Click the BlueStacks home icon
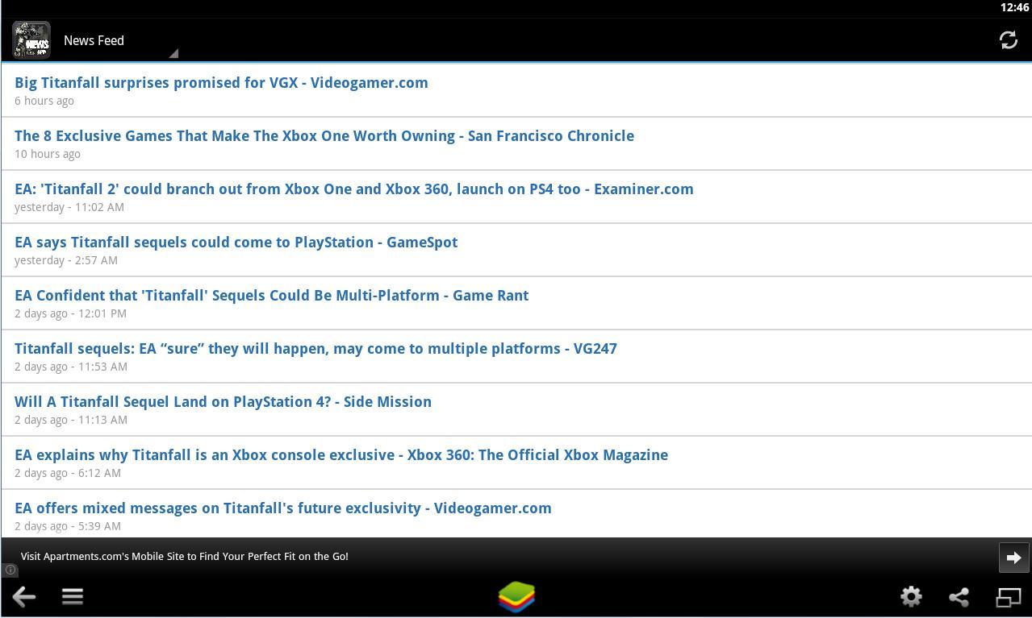 pyautogui.click(x=516, y=596)
